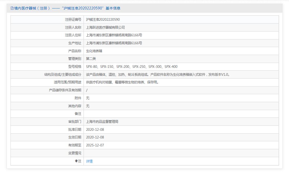The width and height of the screenshot is (289, 173).
Task: Select header text 境内医疗器械（注册）基本信息
Action: point(67,8)
